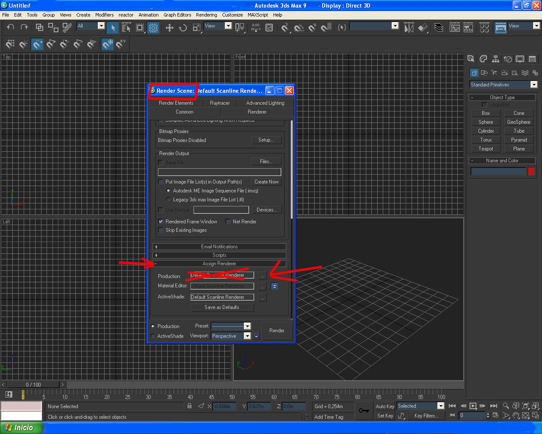
Task: Click the Align tool icon
Action: point(423,28)
